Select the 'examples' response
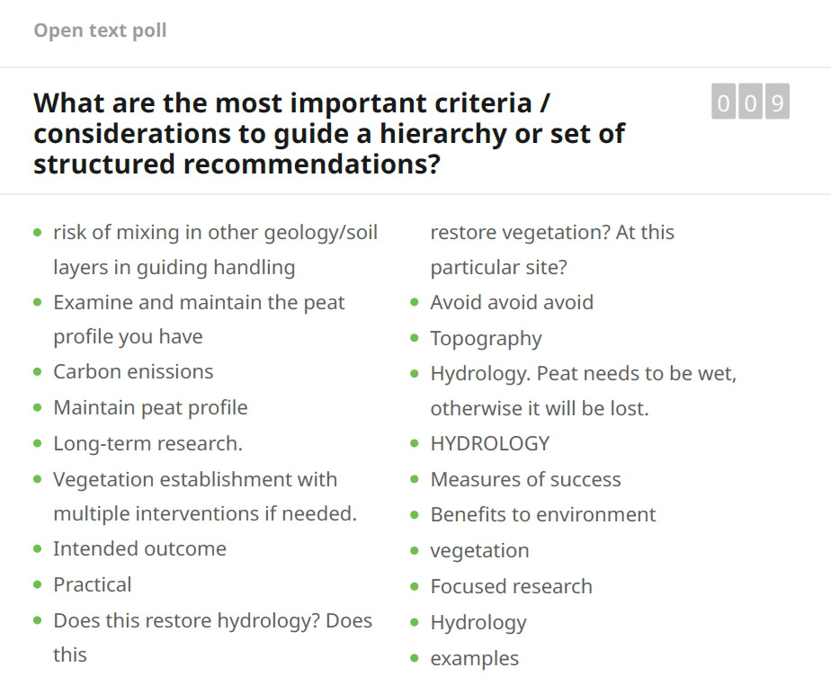Image resolution: width=831 pixels, height=685 pixels. pyautogui.click(x=475, y=658)
